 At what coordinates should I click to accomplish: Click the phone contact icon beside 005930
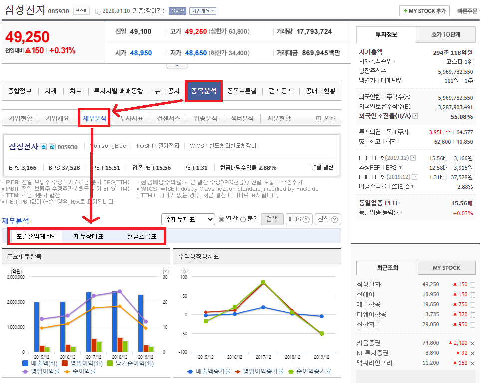(x=52, y=147)
